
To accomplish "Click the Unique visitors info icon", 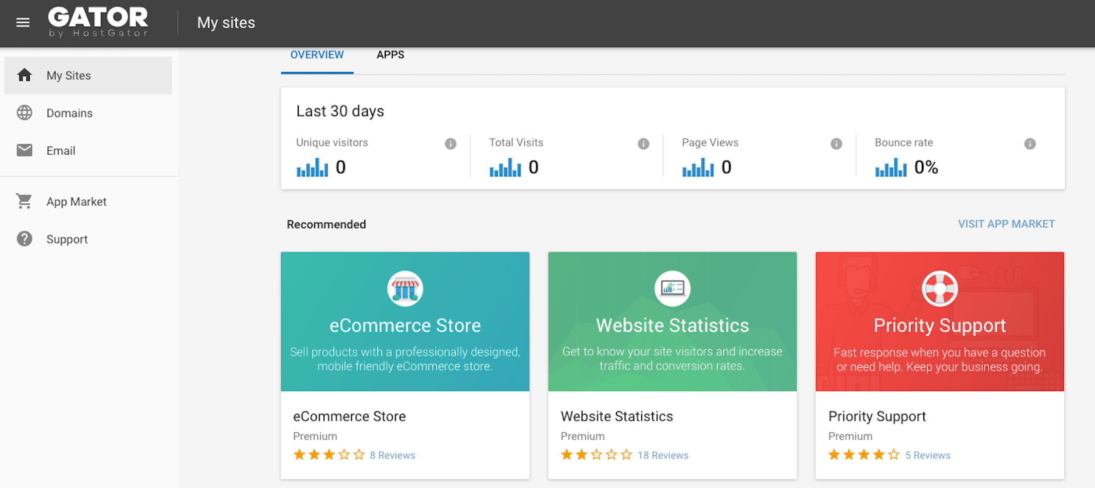I will [x=450, y=144].
